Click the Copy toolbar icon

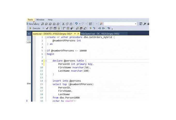[x=67, y=24]
